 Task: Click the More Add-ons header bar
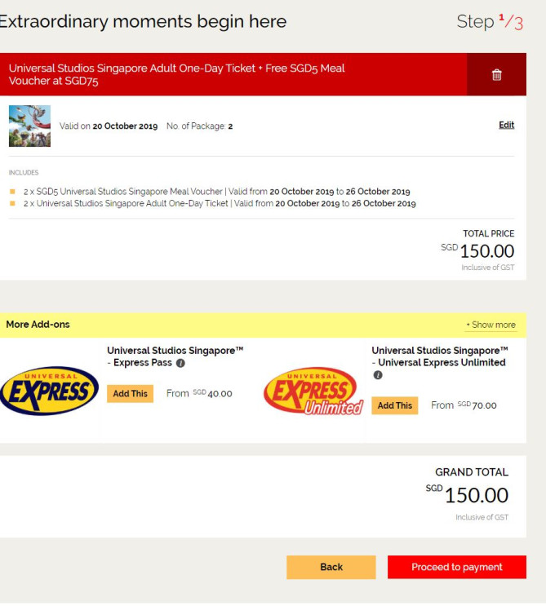click(x=263, y=325)
